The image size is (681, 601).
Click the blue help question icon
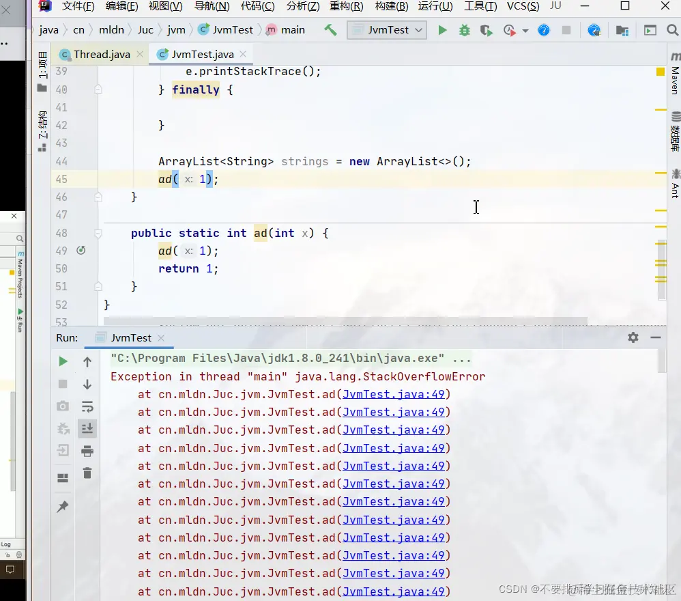pos(543,30)
